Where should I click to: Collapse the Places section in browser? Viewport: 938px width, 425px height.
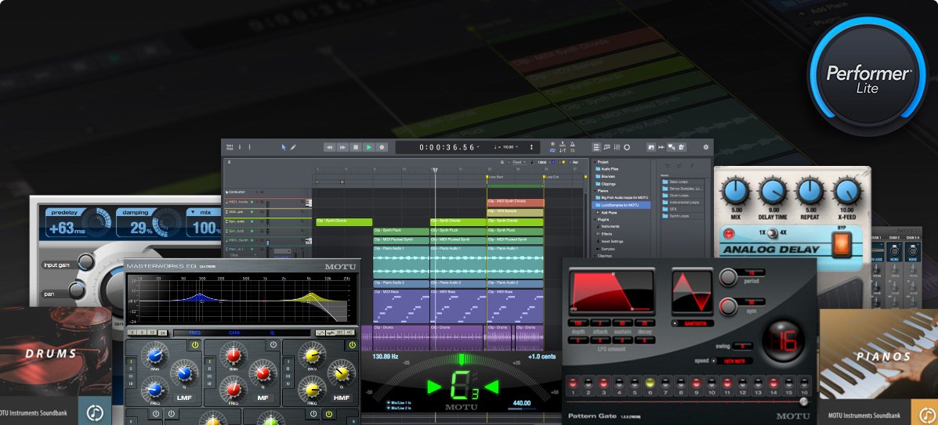pos(595,191)
